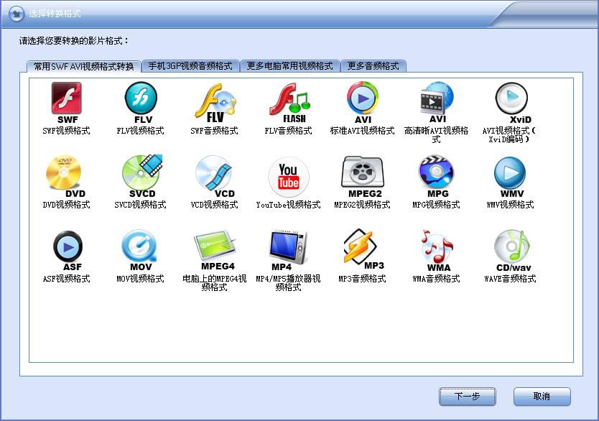Select the WMA audio format icon

point(437,251)
